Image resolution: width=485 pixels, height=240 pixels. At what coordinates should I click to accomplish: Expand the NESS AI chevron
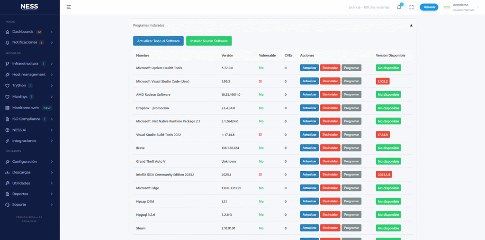[x=52, y=130]
